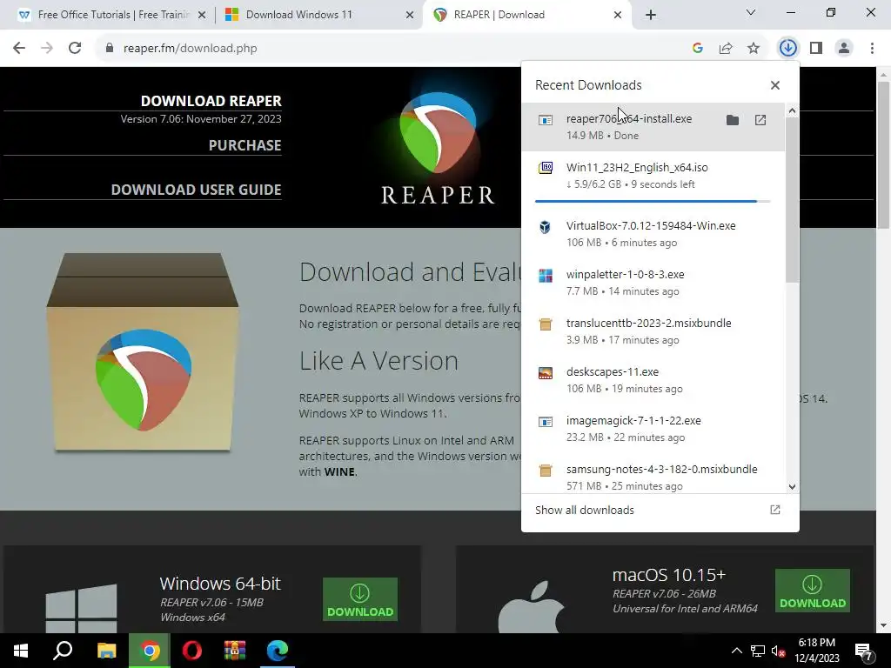Image resolution: width=891 pixels, height=668 pixels.
Task: Open reaper706_x64-install.exe download entry
Action: point(653,127)
